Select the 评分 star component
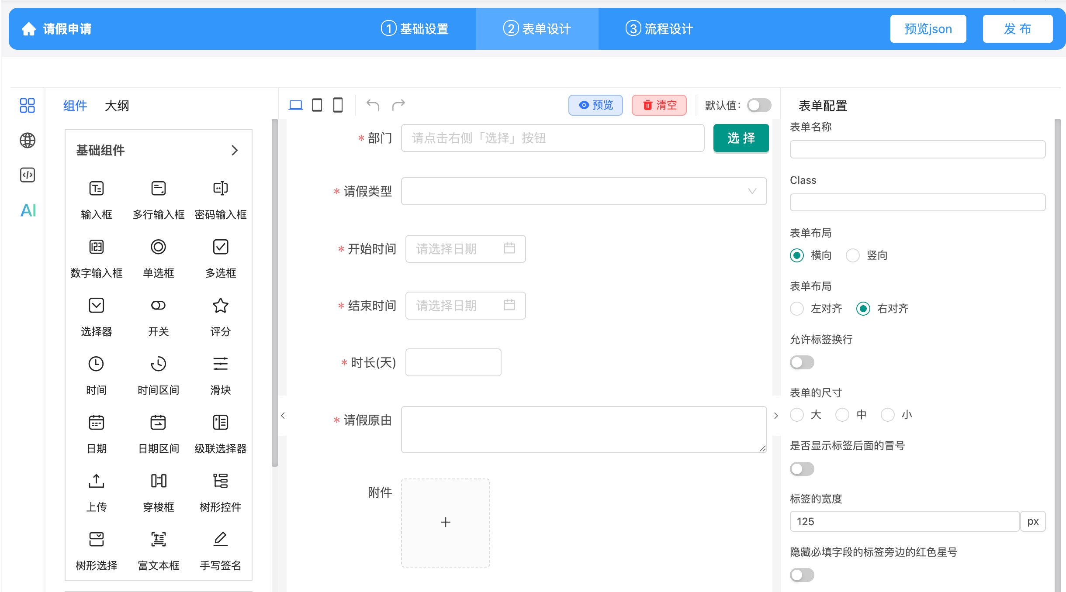Screen dimensions: 1066x592 (x=221, y=317)
